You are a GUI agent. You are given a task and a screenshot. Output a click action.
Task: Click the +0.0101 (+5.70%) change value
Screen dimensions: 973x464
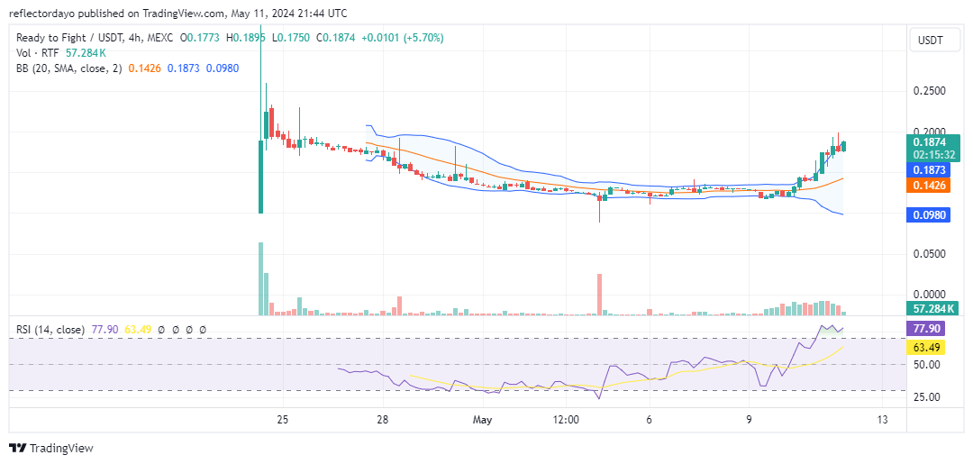(404, 38)
